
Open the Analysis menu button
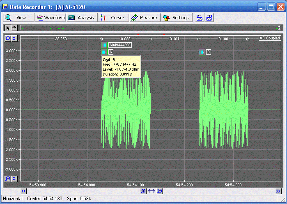pyautogui.click(x=82, y=18)
